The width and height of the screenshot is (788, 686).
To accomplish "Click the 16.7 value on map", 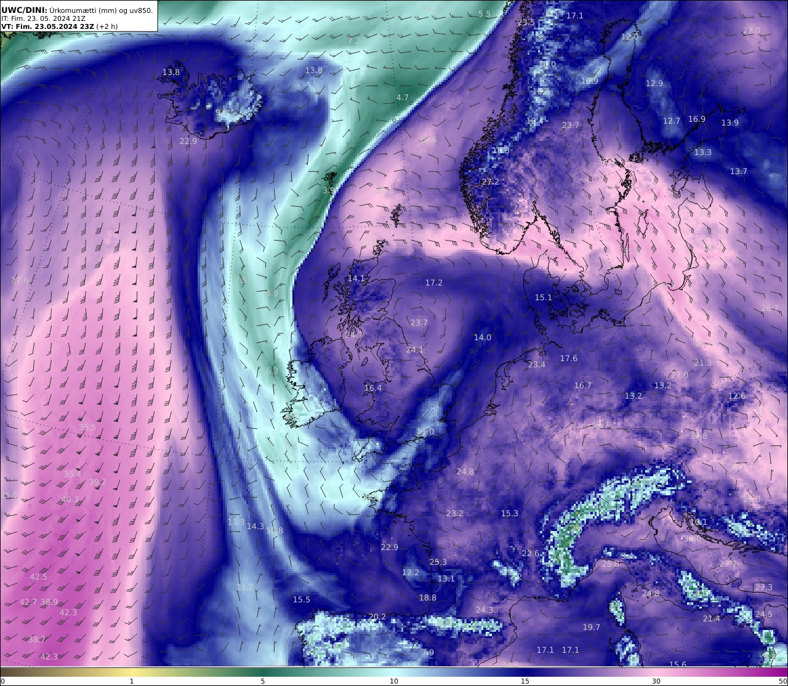I will point(583,386).
